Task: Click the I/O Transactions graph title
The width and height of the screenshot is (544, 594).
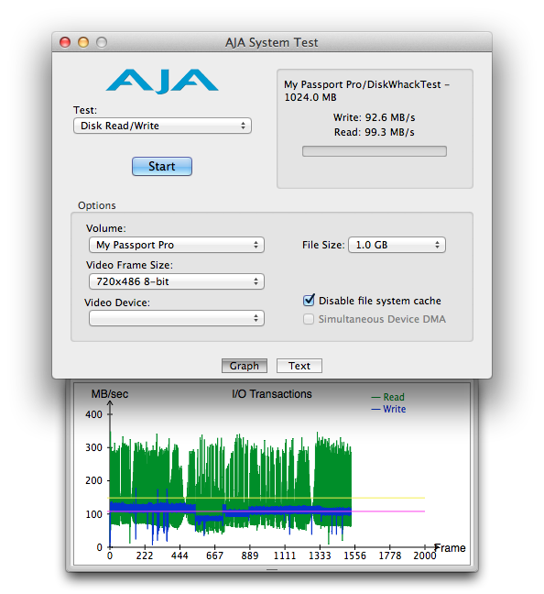Action: click(272, 394)
